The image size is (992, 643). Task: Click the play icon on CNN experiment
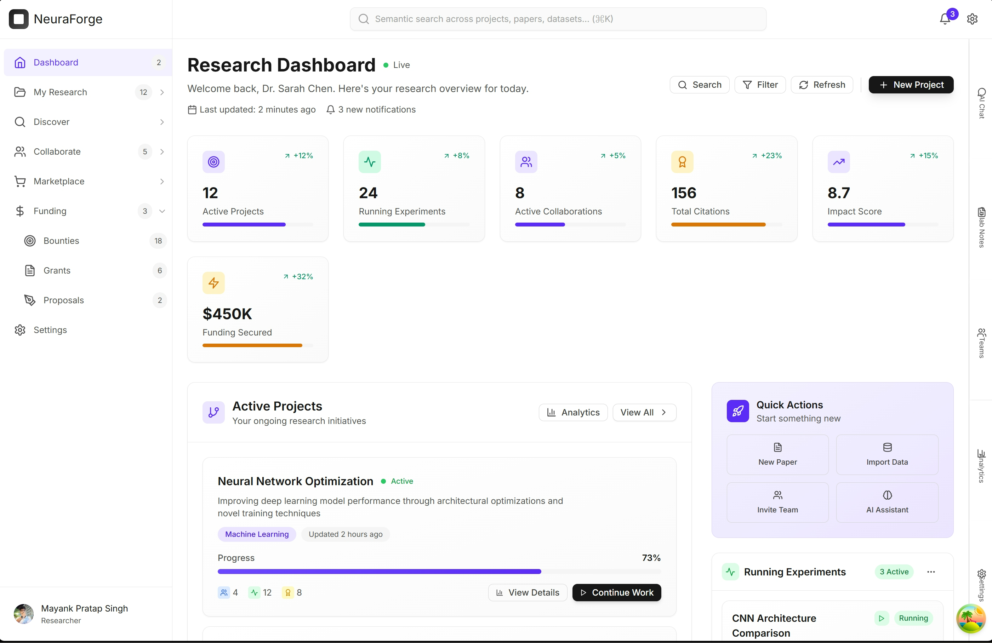pyautogui.click(x=881, y=618)
